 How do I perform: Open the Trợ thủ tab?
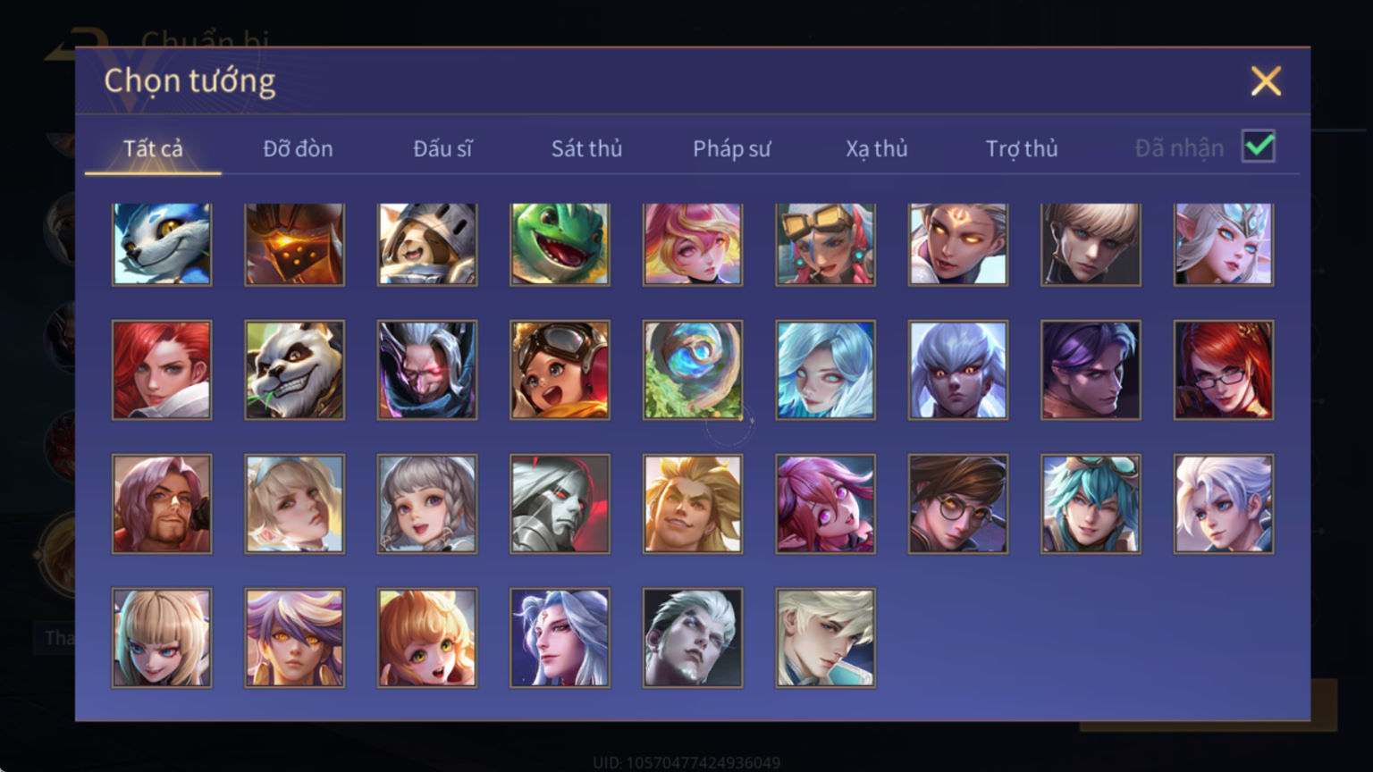[1021, 148]
